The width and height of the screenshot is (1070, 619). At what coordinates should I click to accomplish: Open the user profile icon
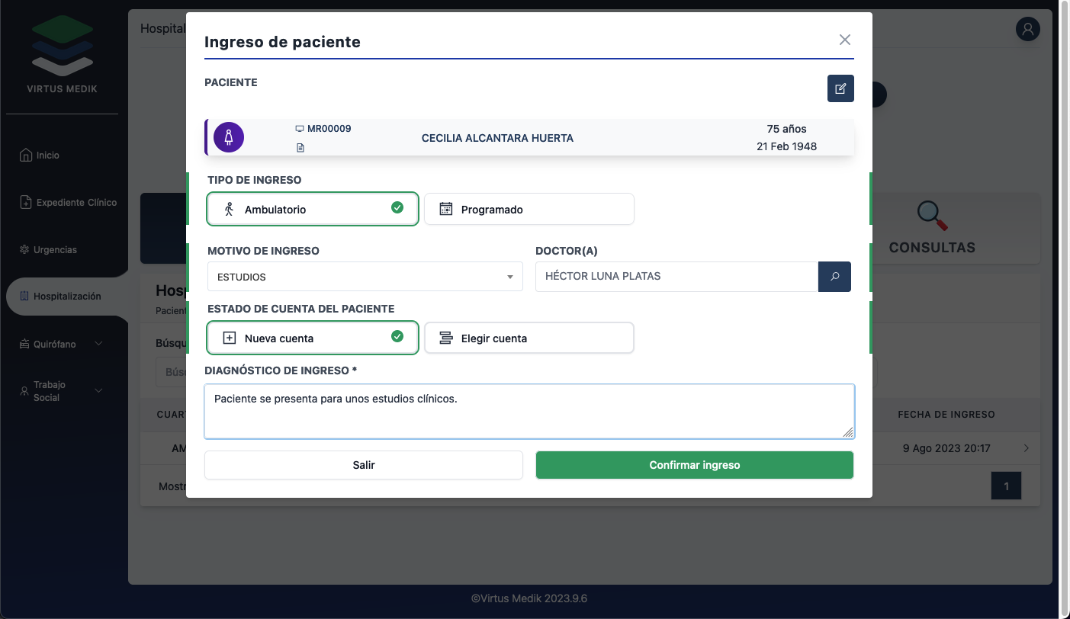[x=1027, y=29]
